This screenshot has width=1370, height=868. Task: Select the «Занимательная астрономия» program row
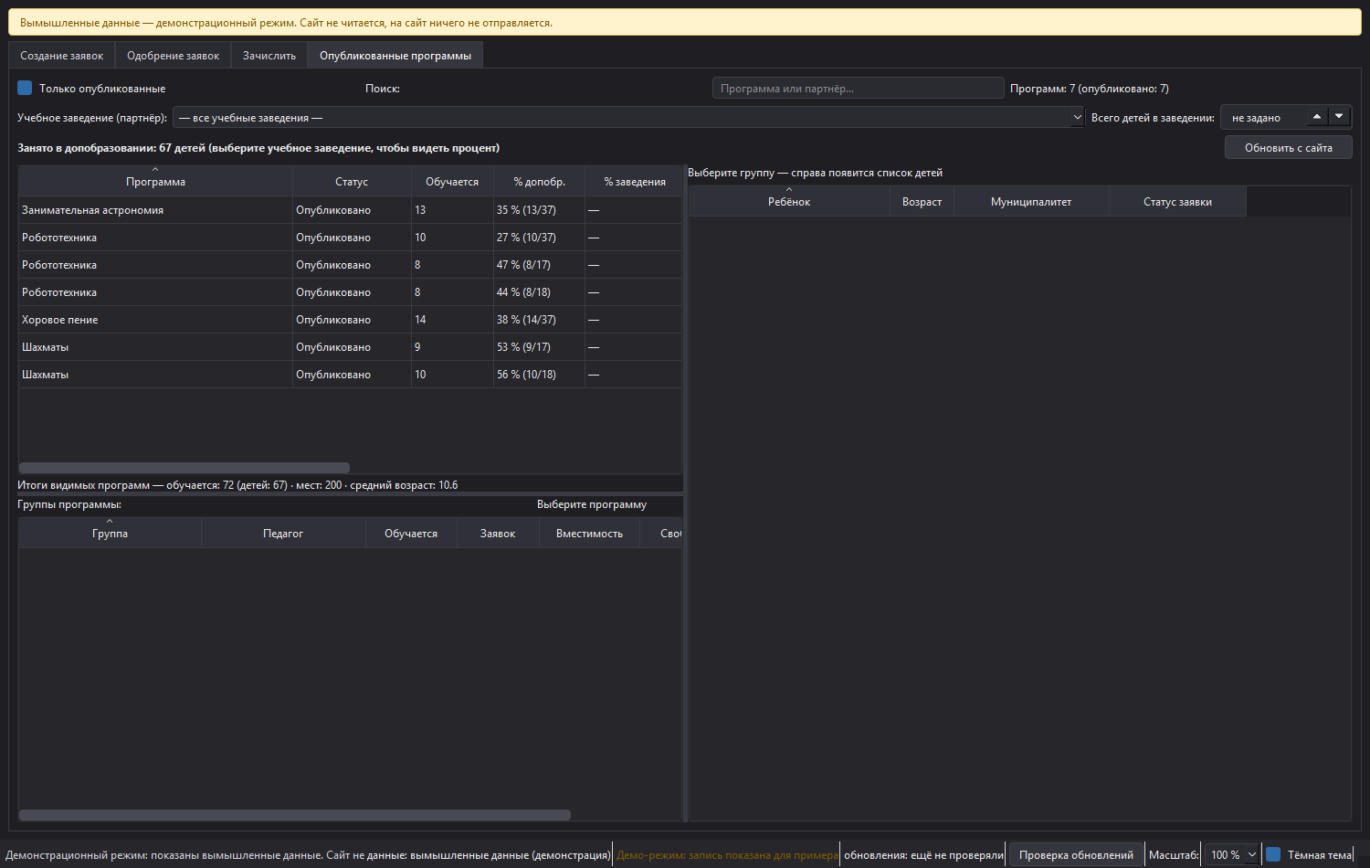(x=350, y=210)
